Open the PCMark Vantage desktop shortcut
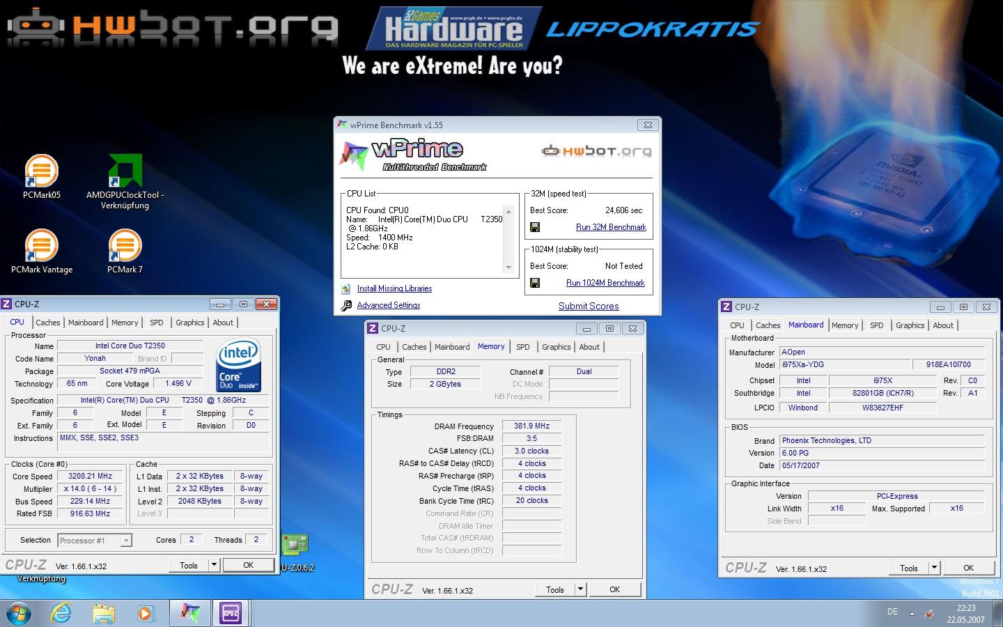 pos(42,252)
